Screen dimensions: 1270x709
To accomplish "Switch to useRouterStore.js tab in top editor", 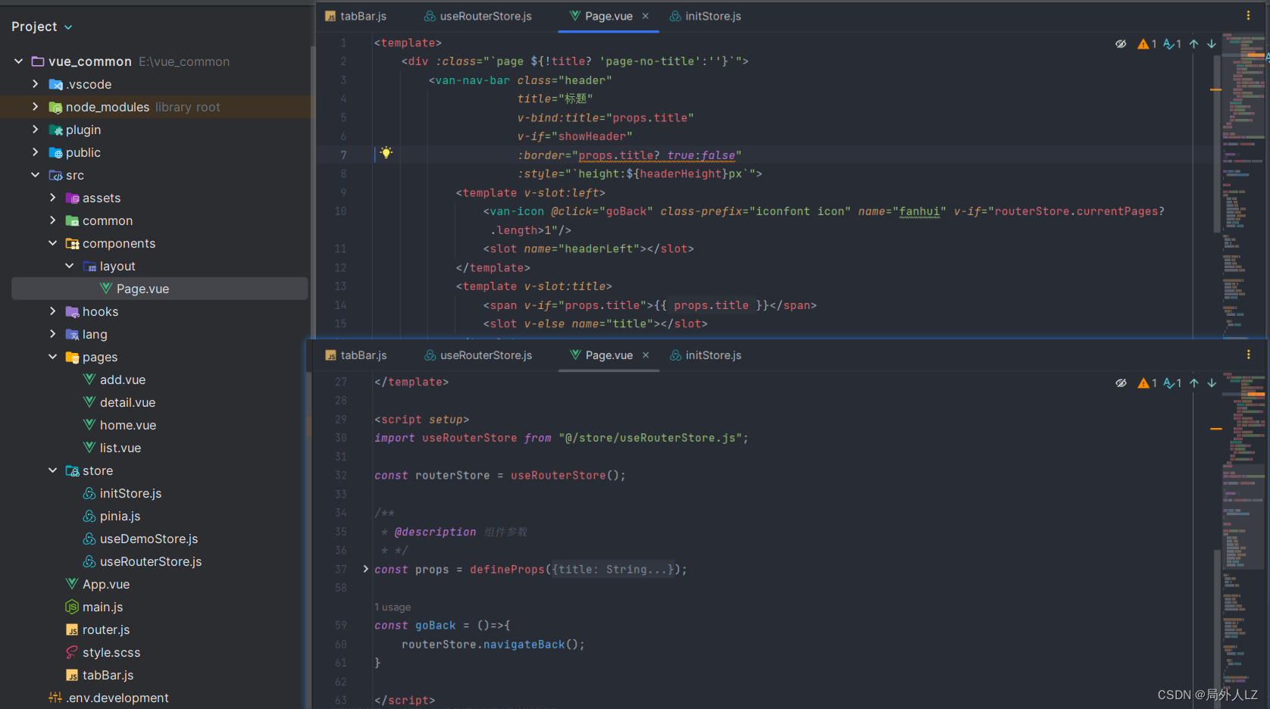I will pos(478,16).
